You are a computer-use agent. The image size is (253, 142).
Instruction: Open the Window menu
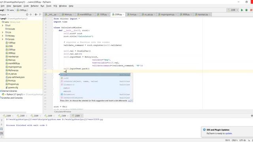click(x=63, y=6)
